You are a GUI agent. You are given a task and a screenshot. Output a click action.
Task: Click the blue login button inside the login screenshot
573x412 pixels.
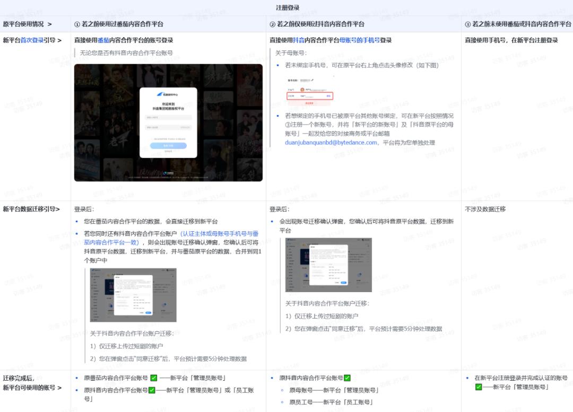click(x=168, y=145)
